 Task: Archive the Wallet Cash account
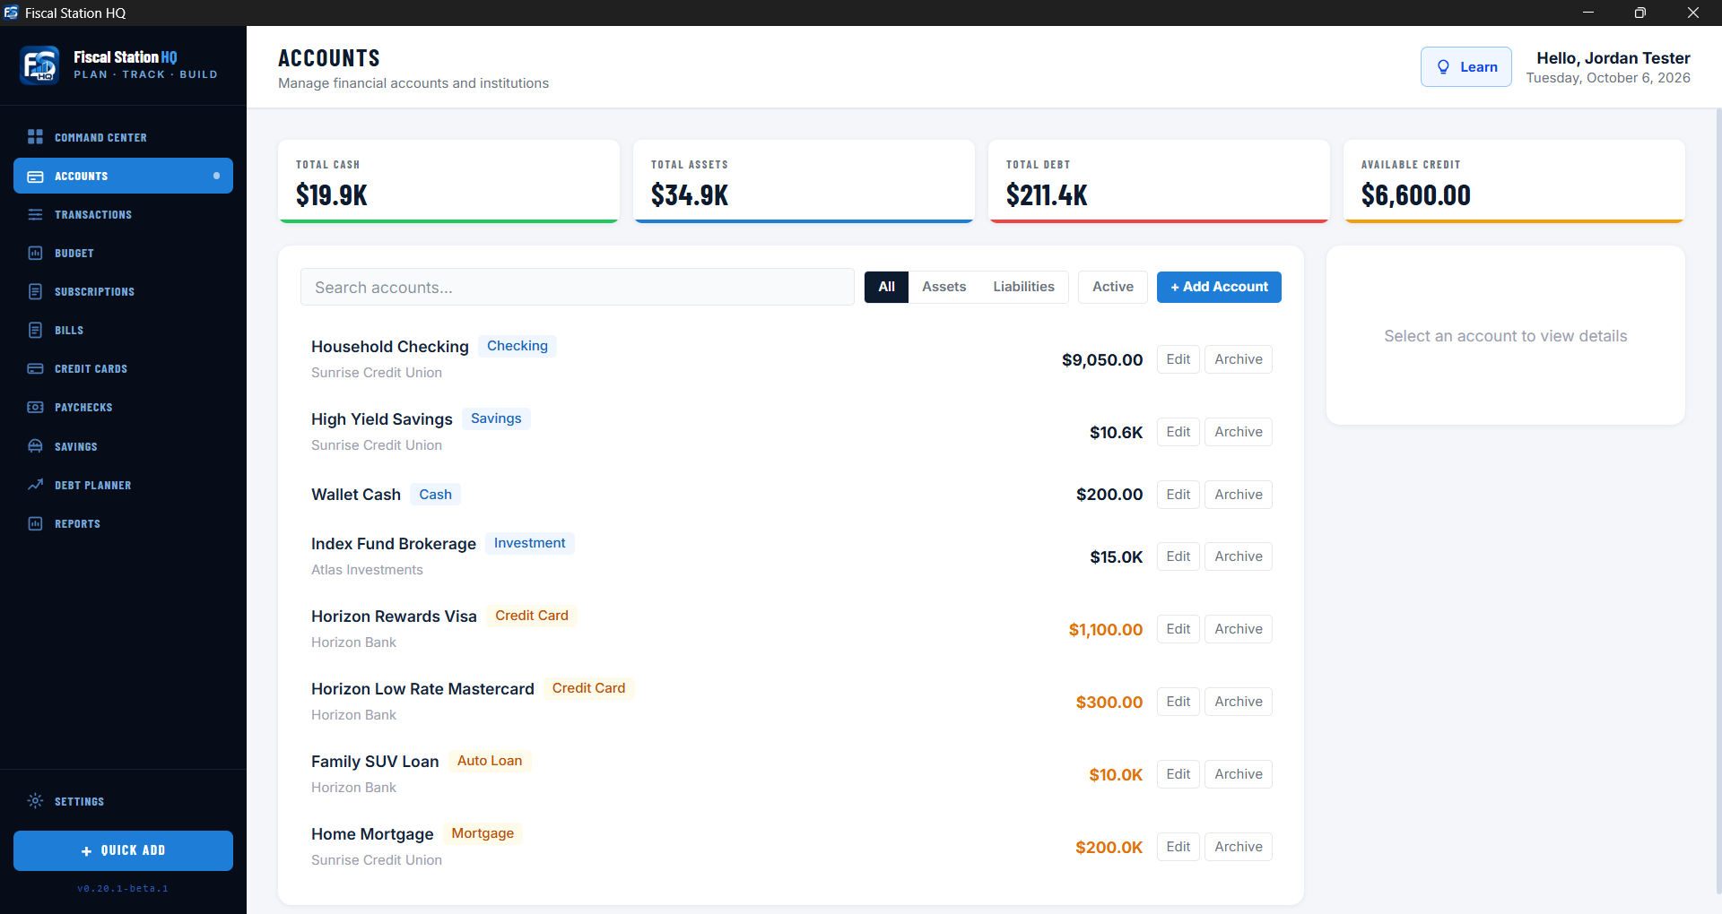1238,495
